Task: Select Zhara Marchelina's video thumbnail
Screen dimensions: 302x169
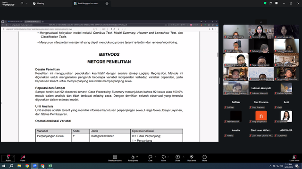Action: pos(236,31)
